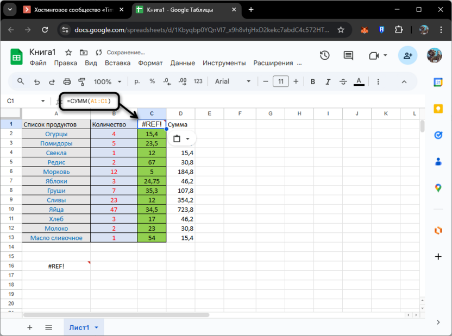Open the comments panel icon
This screenshot has height=336, width=452.
[x=348, y=55]
